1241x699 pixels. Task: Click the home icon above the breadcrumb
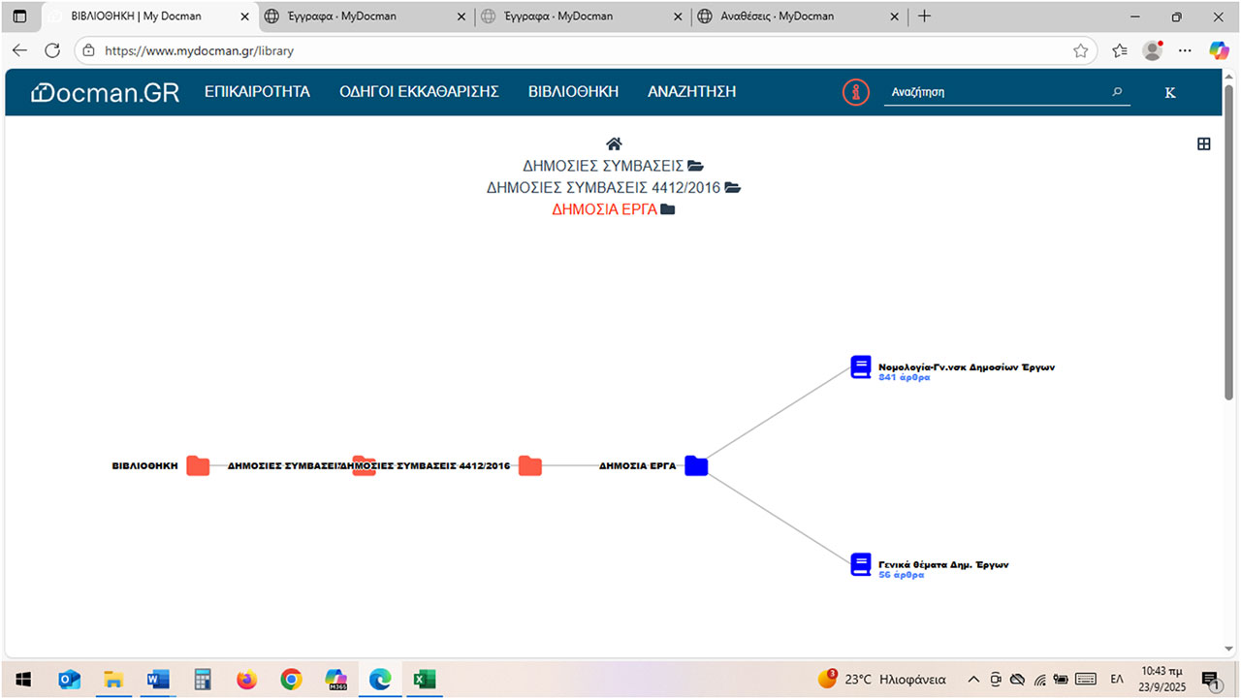coord(614,144)
